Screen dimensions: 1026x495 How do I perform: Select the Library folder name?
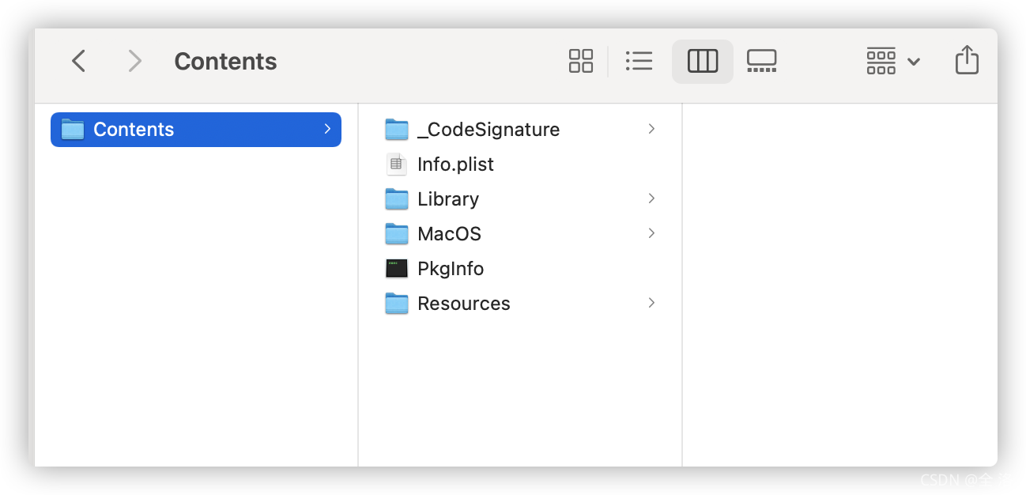click(x=448, y=199)
